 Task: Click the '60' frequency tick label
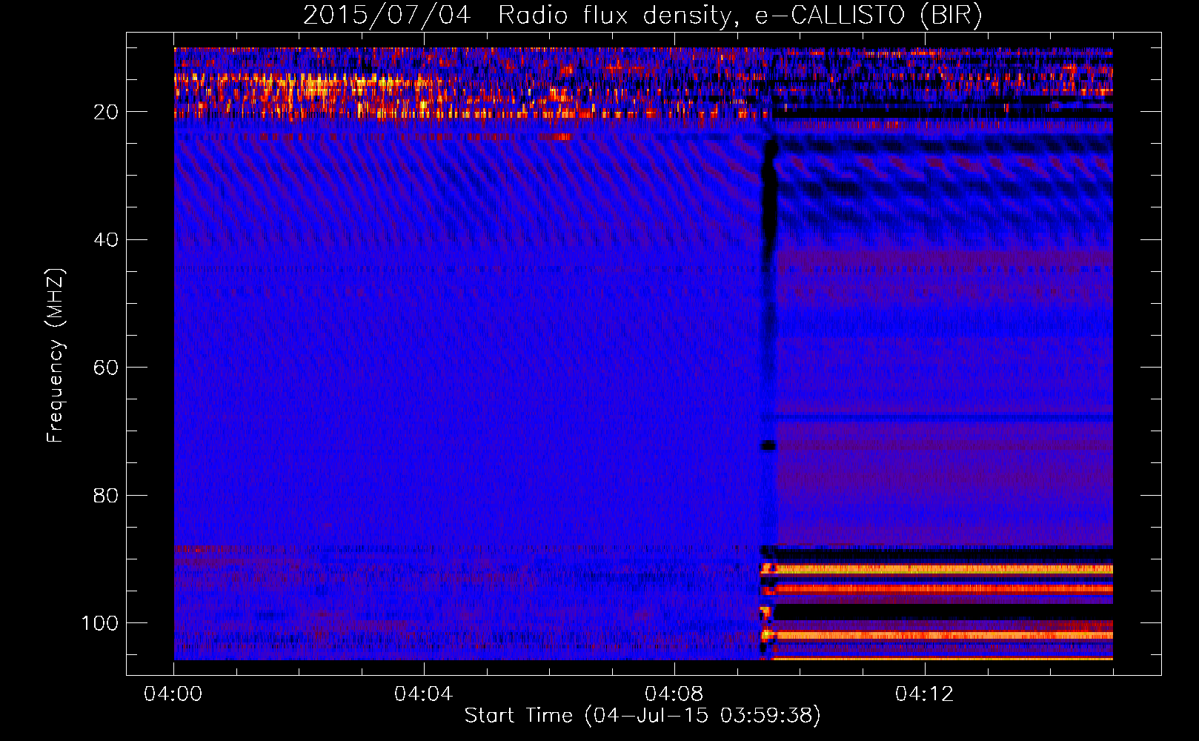(106, 368)
